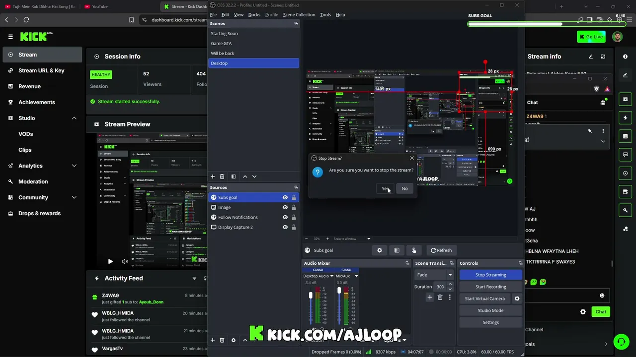Open Subs goal filters in source toolbar
636x357 pixels.
pos(397,250)
